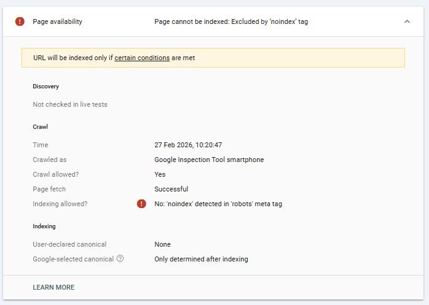Select the Indexing section heading

coord(44,226)
